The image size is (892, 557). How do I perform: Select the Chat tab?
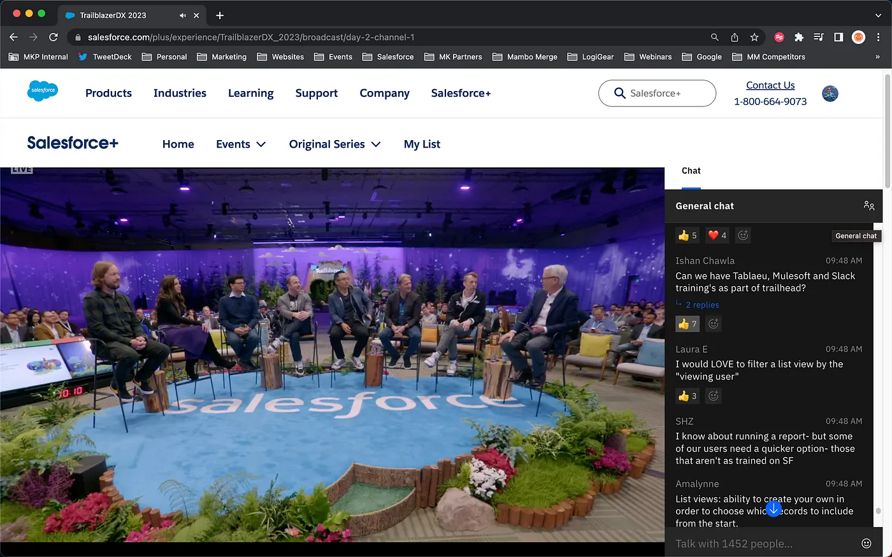(691, 171)
